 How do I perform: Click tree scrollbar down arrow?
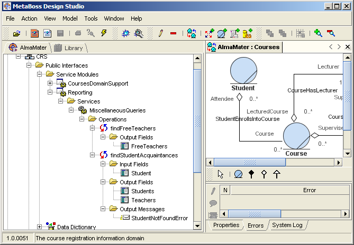pos(197,225)
